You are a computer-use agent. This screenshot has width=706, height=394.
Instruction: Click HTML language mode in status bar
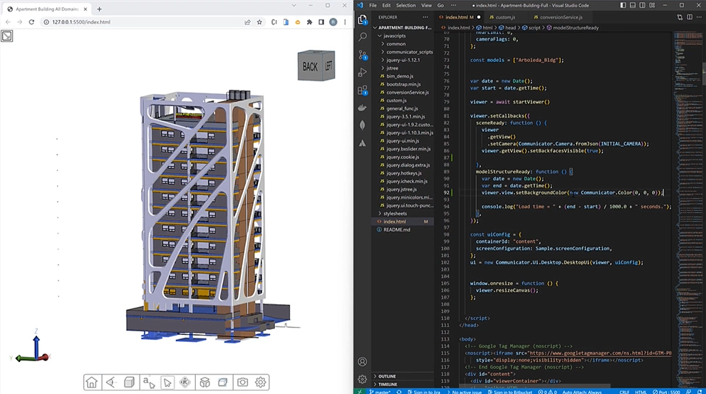point(640,392)
